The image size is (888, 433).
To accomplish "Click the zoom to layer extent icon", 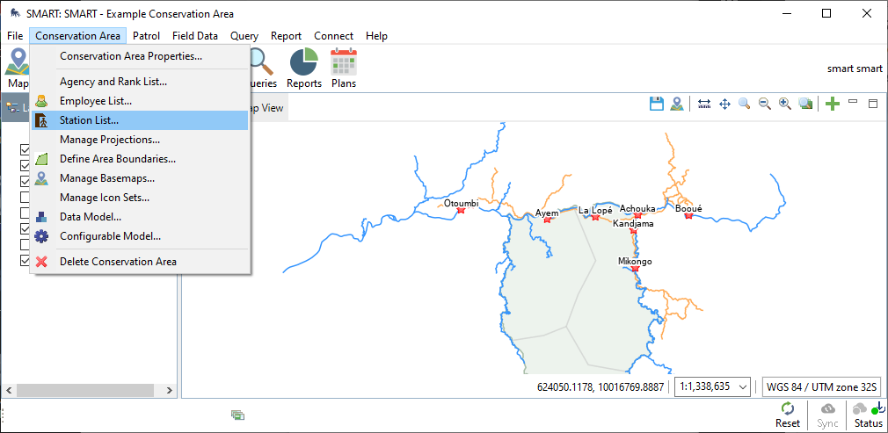I will pyautogui.click(x=805, y=104).
